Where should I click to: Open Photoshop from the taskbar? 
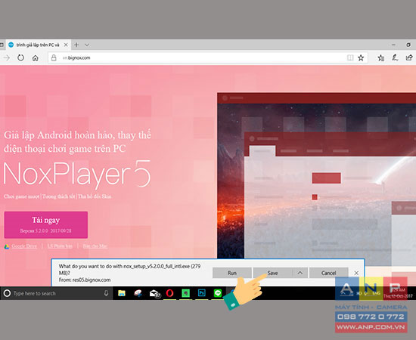pos(202,293)
